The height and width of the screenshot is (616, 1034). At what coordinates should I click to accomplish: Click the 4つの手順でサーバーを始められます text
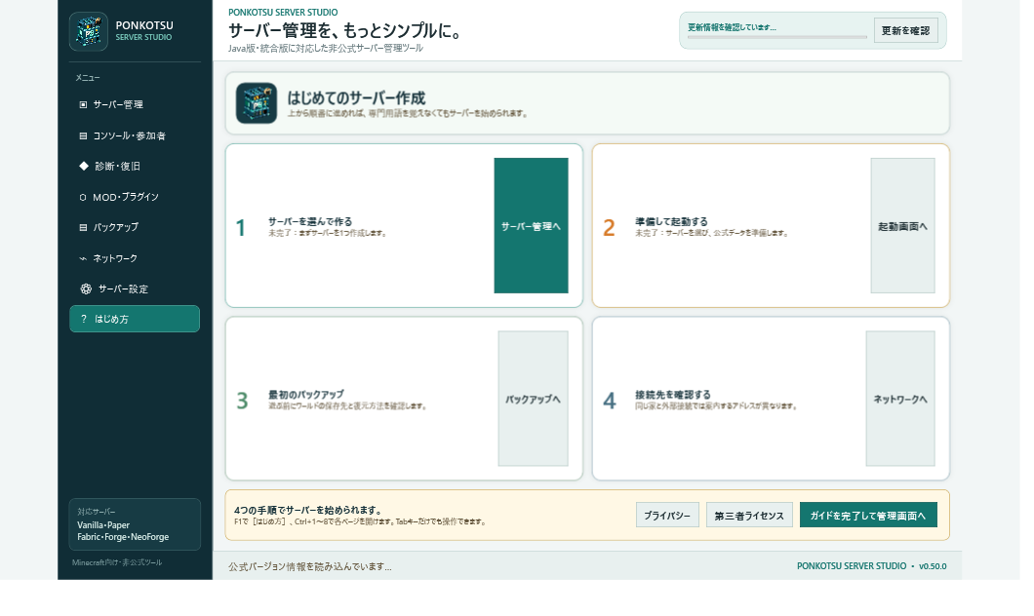pos(308,510)
